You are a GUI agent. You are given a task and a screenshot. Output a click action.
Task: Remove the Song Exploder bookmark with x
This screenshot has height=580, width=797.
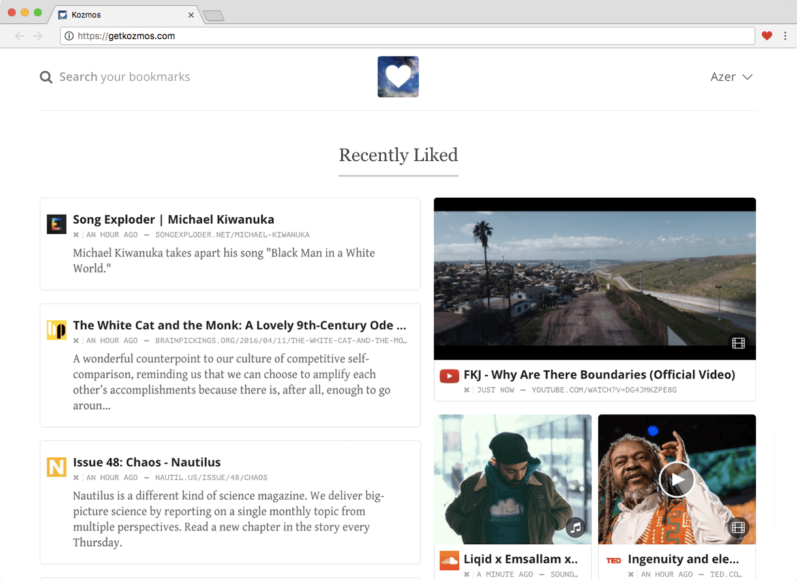pyautogui.click(x=76, y=235)
